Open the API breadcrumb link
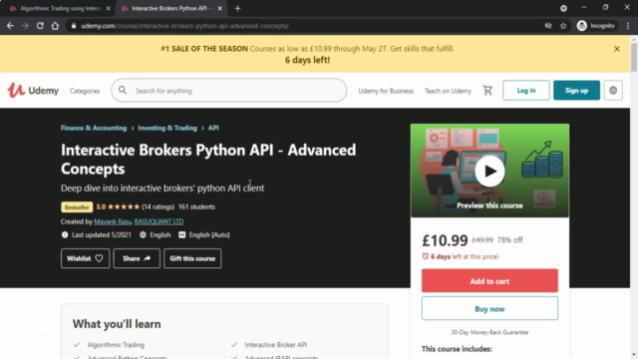This screenshot has width=638, height=359. (213, 128)
